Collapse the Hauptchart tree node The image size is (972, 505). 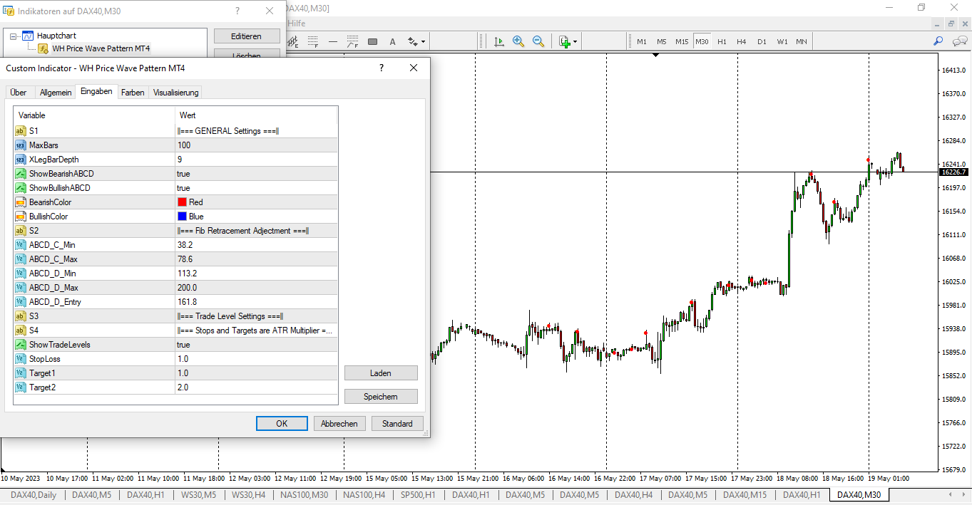(14, 36)
